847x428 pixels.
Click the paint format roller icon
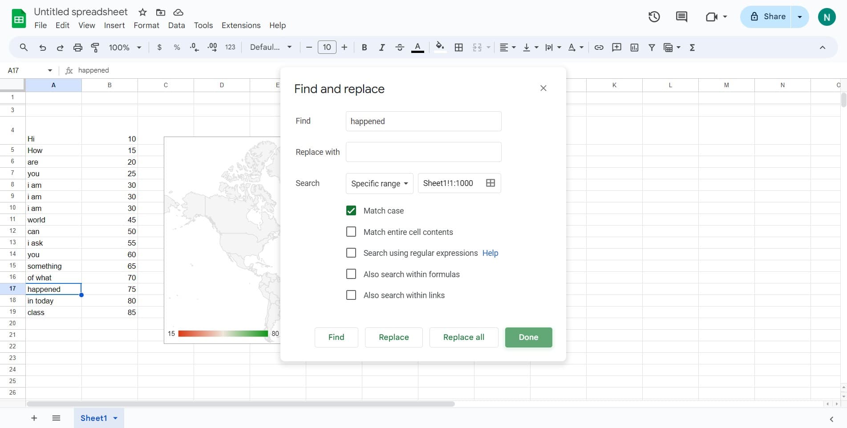tap(95, 48)
